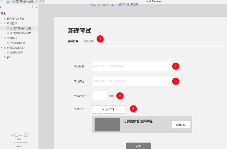Select 身份证设置入口 page

16,48
